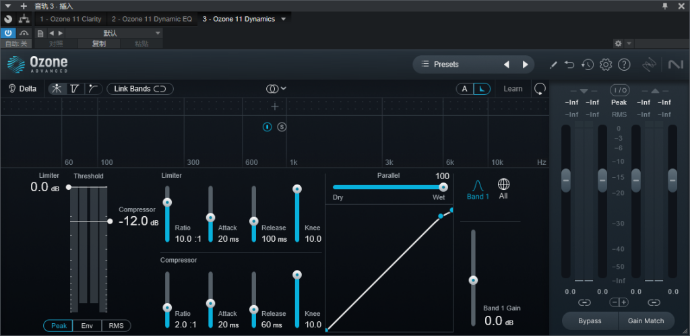This screenshot has height=336, width=690.
Task: Toggle the adaptive release curve button
Action: coord(482,89)
